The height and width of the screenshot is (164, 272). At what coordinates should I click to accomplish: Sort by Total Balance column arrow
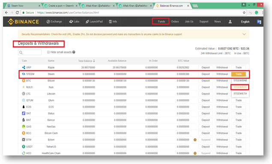point(94,60)
